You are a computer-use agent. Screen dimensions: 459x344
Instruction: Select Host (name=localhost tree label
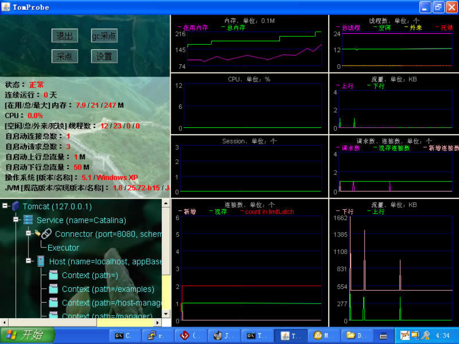tap(105, 261)
